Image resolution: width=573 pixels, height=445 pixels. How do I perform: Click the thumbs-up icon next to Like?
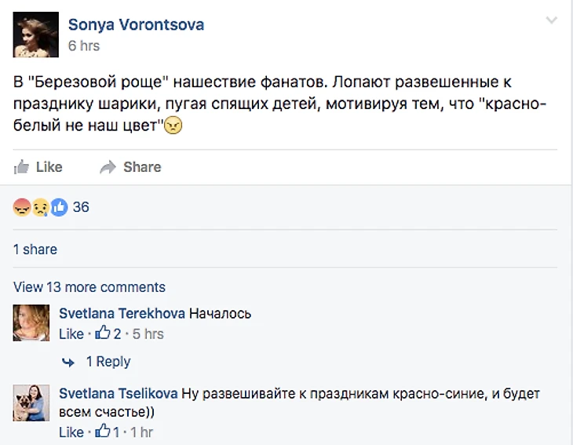click(22, 166)
